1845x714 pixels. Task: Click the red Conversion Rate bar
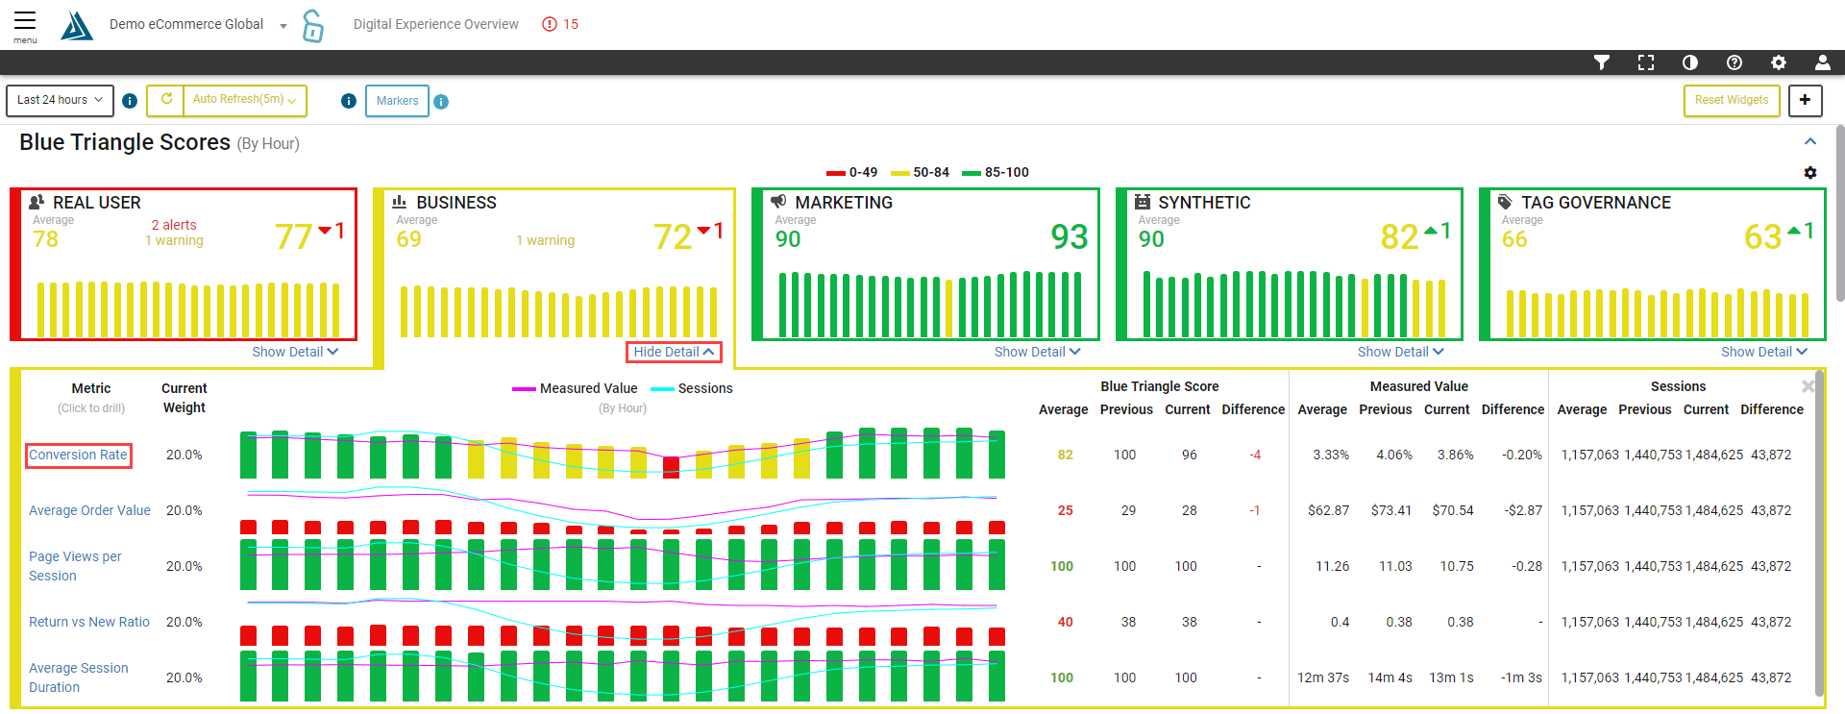672,468
